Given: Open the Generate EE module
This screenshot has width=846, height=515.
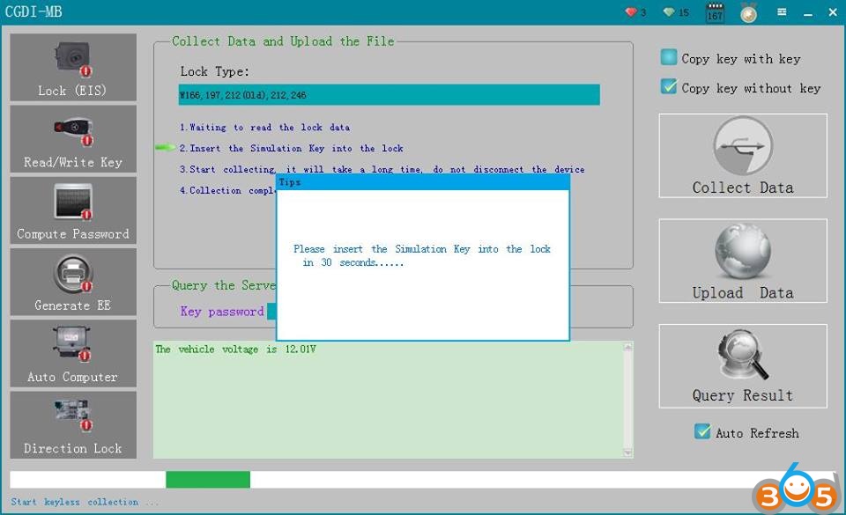Looking at the screenshot, I should pos(73,282).
